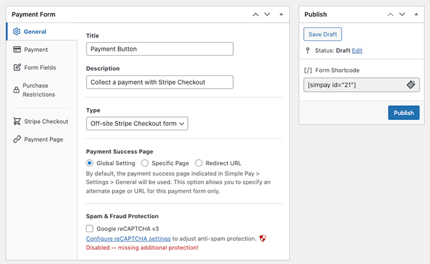The height and width of the screenshot is (264, 430).
Task: Collapse the Payment Form panel toggle triangle
Action: [x=281, y=14]
